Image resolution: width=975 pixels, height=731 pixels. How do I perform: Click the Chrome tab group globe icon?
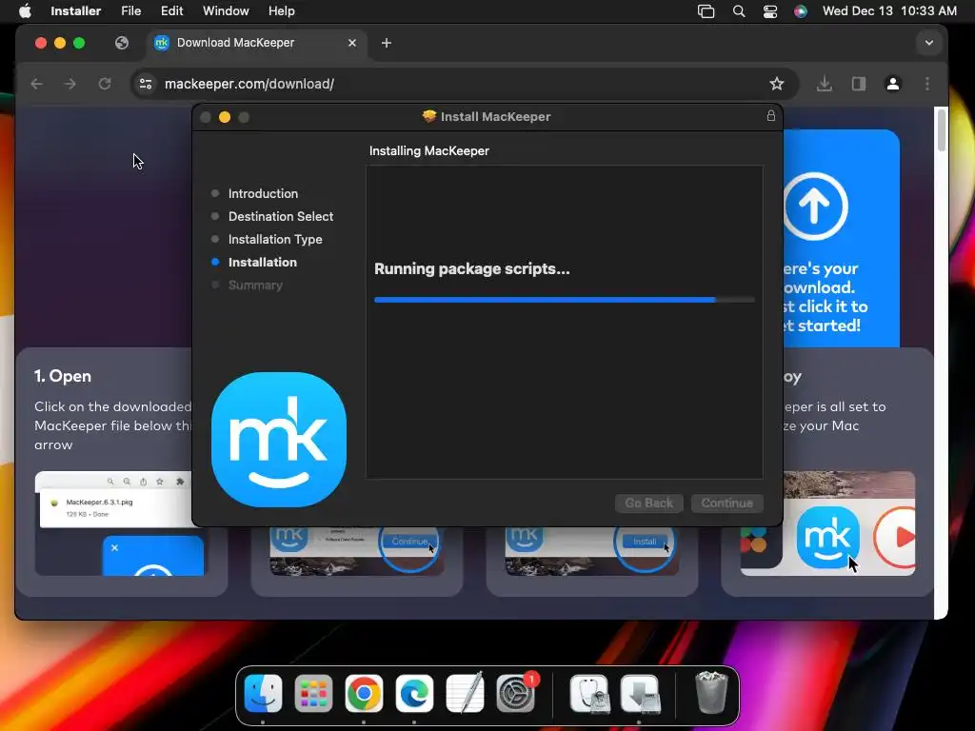pyautogui.click(x=122, y=43)
